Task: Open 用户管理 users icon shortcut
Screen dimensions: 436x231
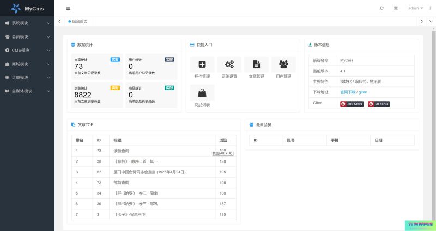Action: 283,64
